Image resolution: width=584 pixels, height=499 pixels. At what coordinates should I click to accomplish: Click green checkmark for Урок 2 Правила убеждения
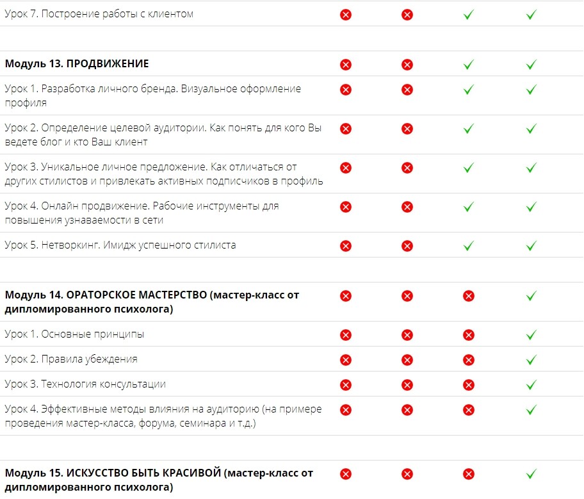click(531, 359)
